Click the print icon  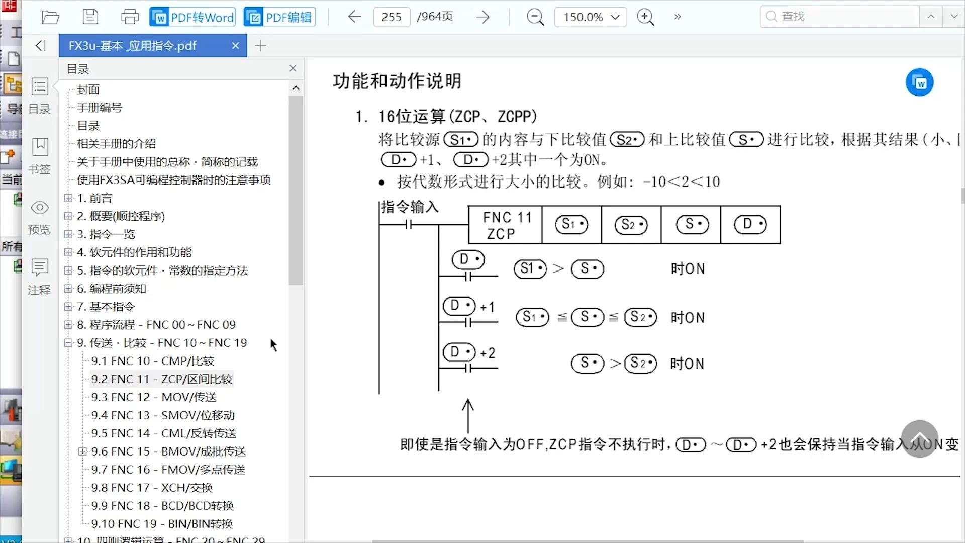pos(130,17)
